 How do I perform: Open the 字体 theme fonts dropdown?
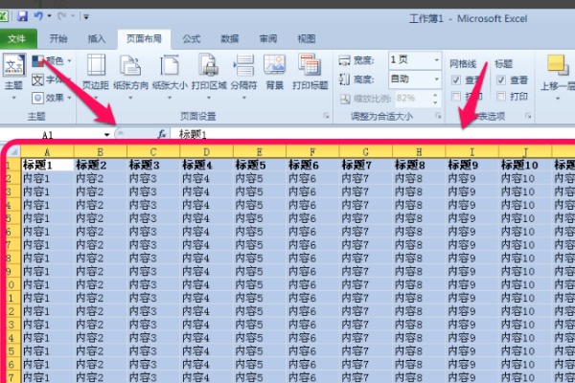(x=52, y=79)
